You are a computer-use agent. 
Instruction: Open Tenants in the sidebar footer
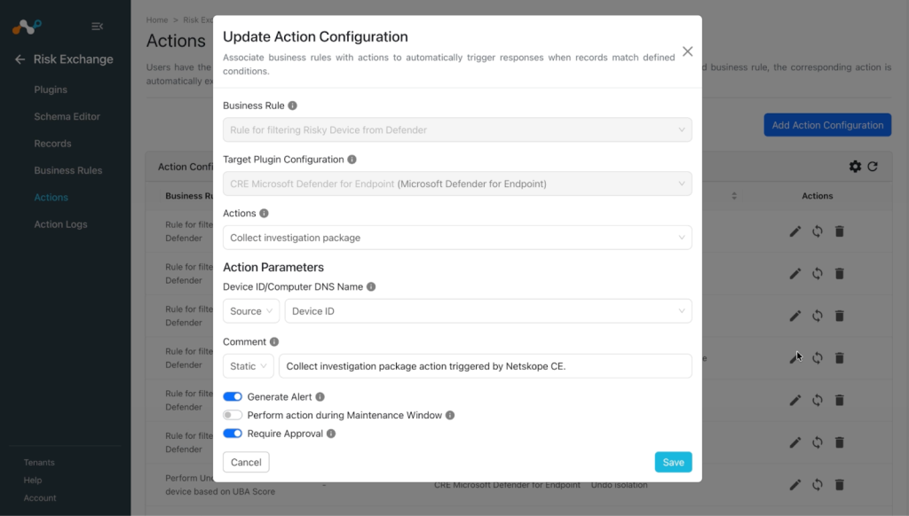tap(39, 462)
